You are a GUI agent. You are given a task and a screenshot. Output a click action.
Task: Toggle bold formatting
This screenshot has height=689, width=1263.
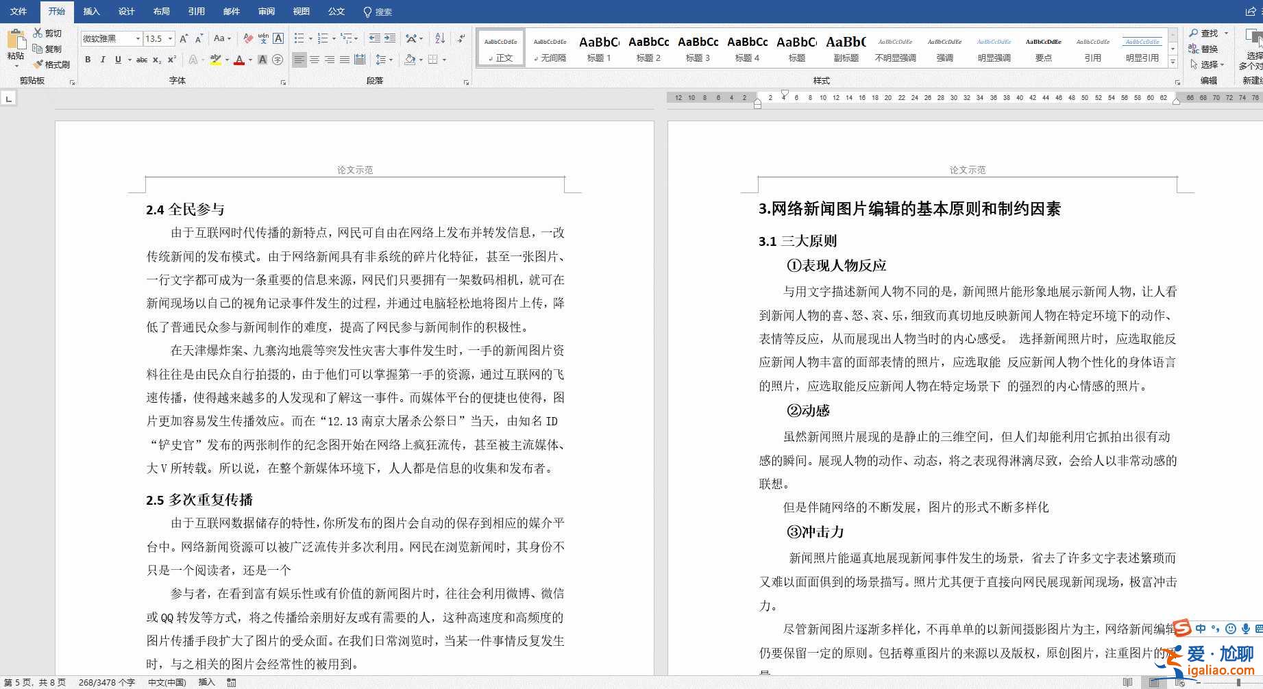coord(88,60)
